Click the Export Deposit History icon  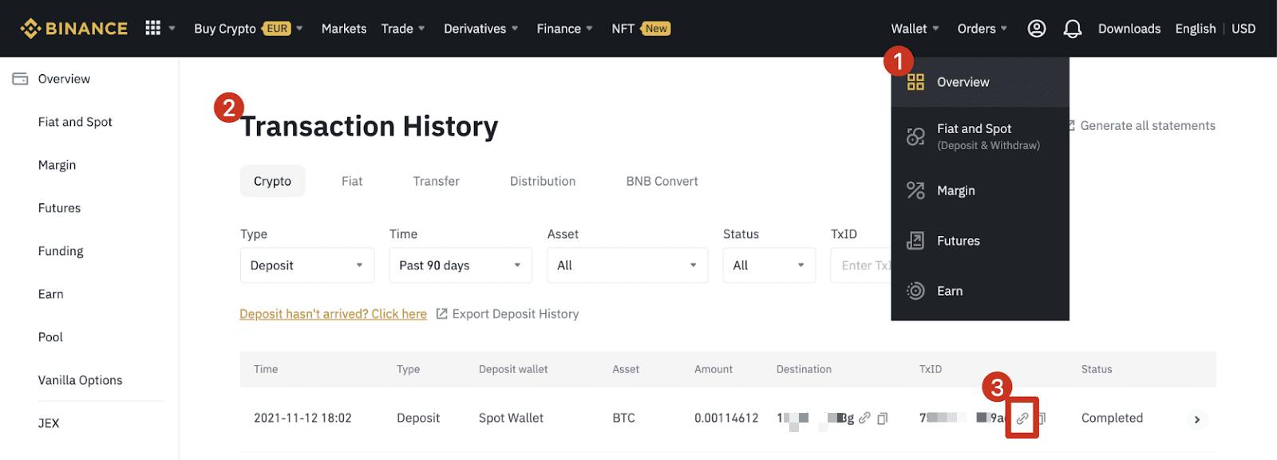pos(442,314)
